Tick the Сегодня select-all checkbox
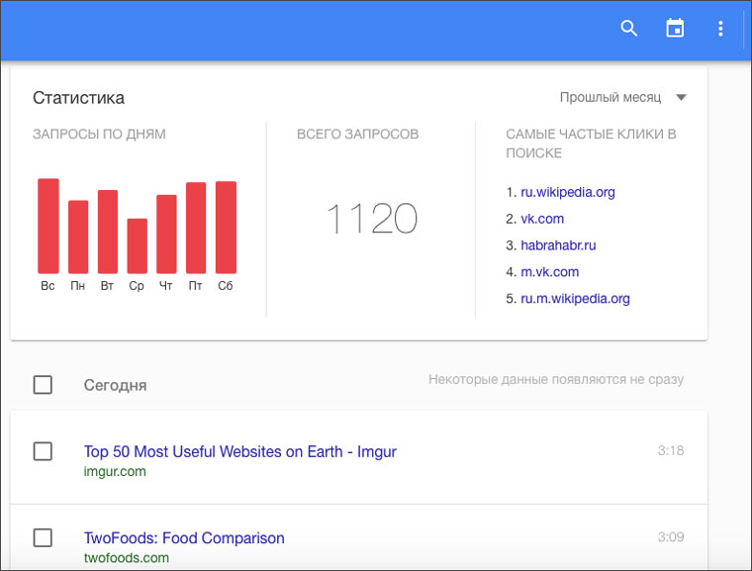 click(x=43, y=385)
